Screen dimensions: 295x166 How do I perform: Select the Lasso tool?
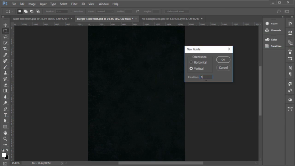(5, 37)
